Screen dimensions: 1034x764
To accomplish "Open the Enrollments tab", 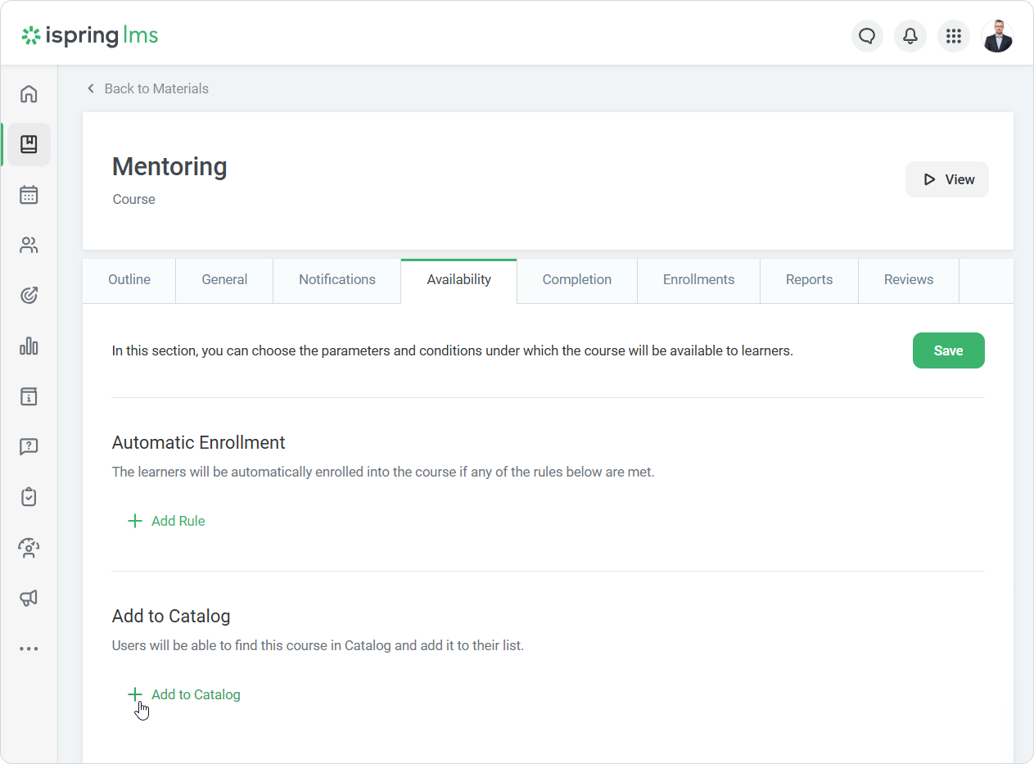I will 698,280.
